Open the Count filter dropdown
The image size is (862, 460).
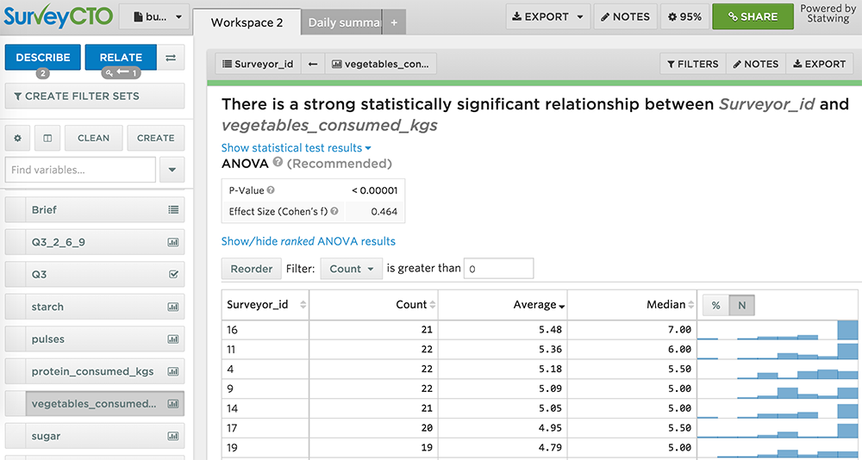tap(350, 269)
